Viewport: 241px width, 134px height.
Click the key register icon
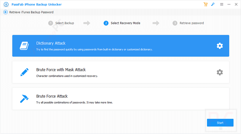tap(213, 4)
